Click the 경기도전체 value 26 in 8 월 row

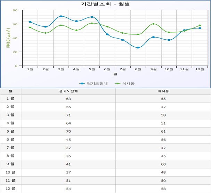[68, 156]
